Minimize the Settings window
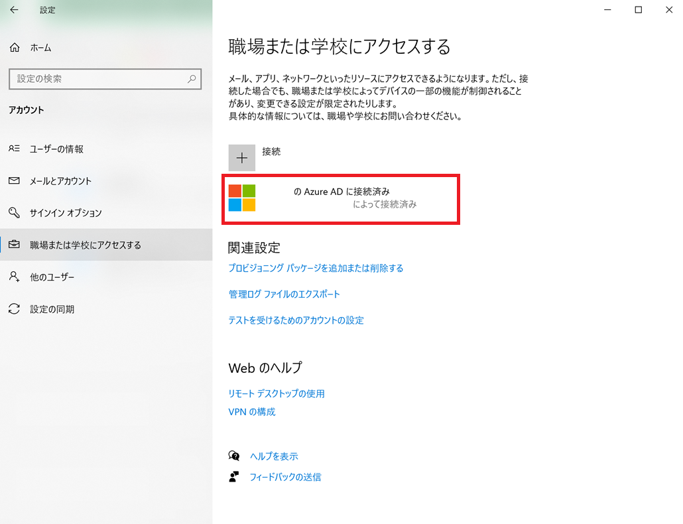 point(607,9)
